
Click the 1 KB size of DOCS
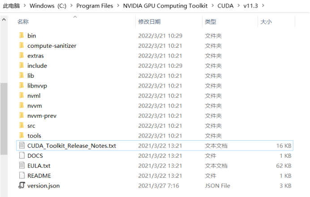285,156
